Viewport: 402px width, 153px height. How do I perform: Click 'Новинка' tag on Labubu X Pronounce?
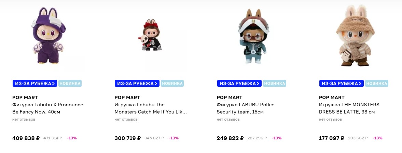[x=70, y=83]
